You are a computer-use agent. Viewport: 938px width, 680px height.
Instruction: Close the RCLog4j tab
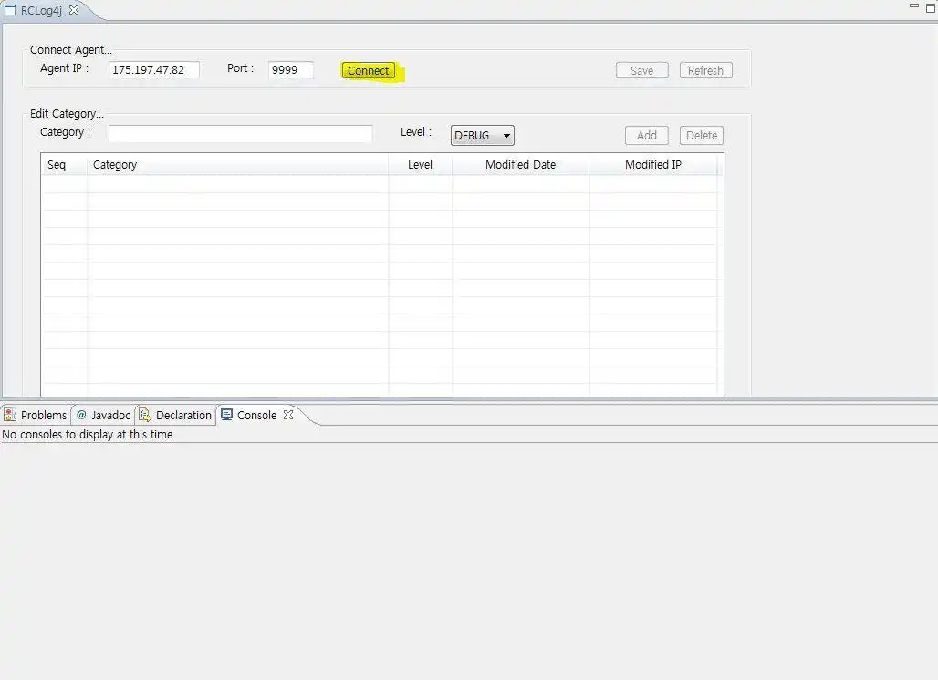click(74, 10)
